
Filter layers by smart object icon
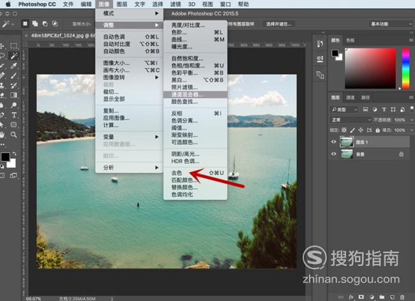click(402, 110)
